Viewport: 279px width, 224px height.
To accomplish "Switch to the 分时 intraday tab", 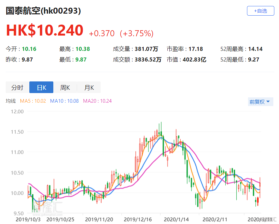I will click(x=17, y=87).
